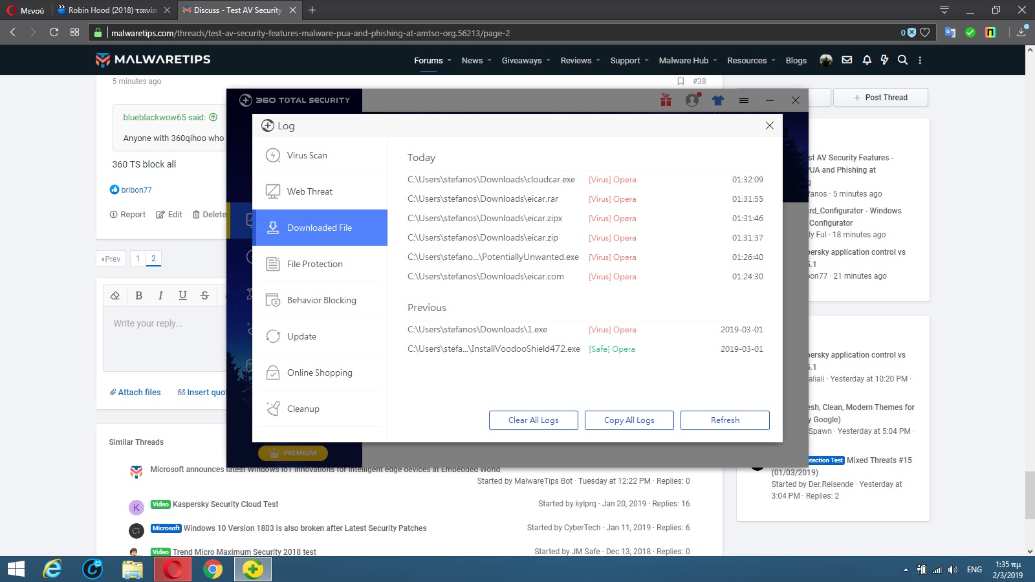
Task: Open the MalwareTips search icon
Action: point(902,60)
